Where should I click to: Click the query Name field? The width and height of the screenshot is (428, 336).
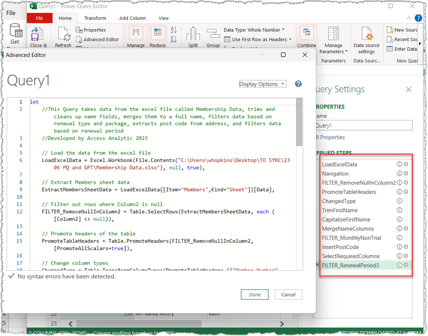click(364, 125)
